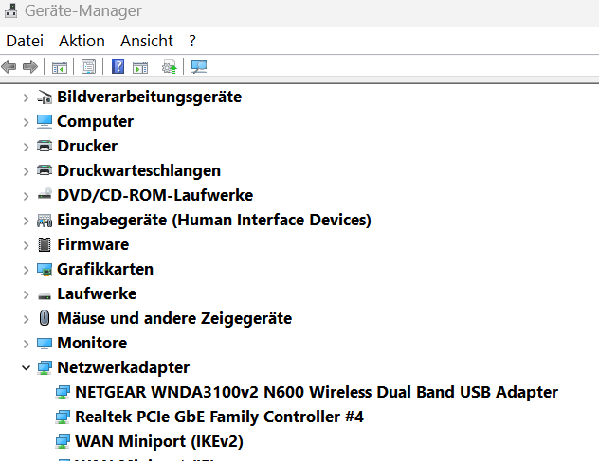This screenshot has height=461, width=599.
Task: Collapse the Netzwerkadapter category
Action: tap(26, 367)
